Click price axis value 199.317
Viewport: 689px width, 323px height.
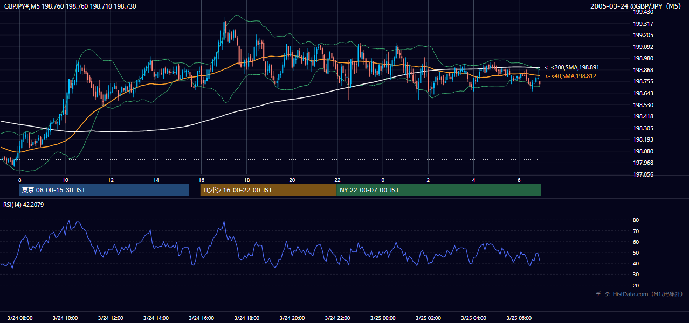pyautogui.click(x=643, y=24)
